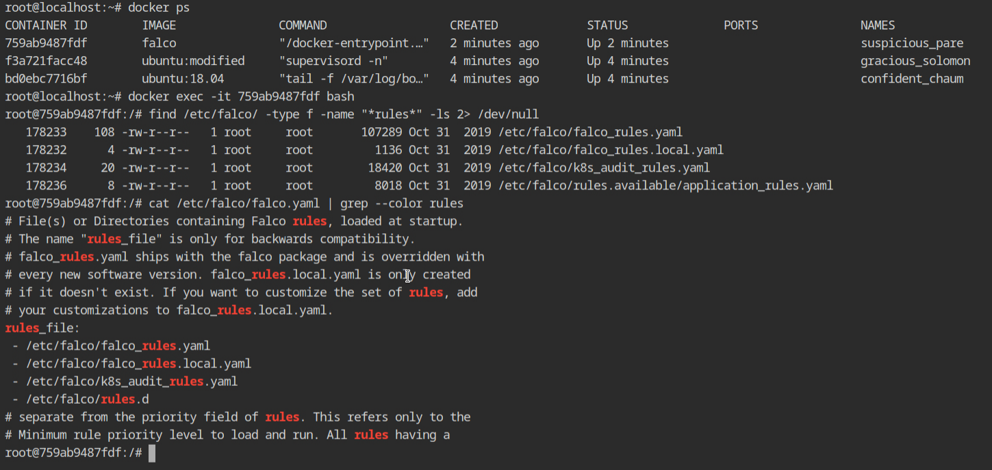Click the PORTS column header
The width and height of the screenshot is (992, 470).
pos(741,25)
